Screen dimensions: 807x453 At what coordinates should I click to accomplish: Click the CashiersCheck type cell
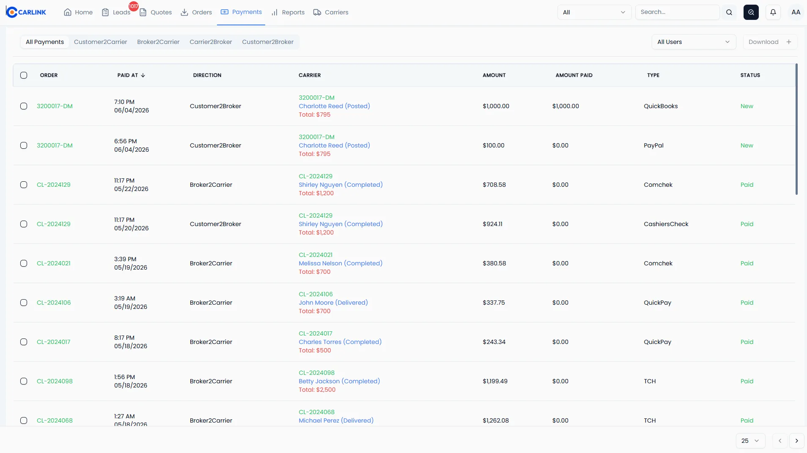point(666,224)
